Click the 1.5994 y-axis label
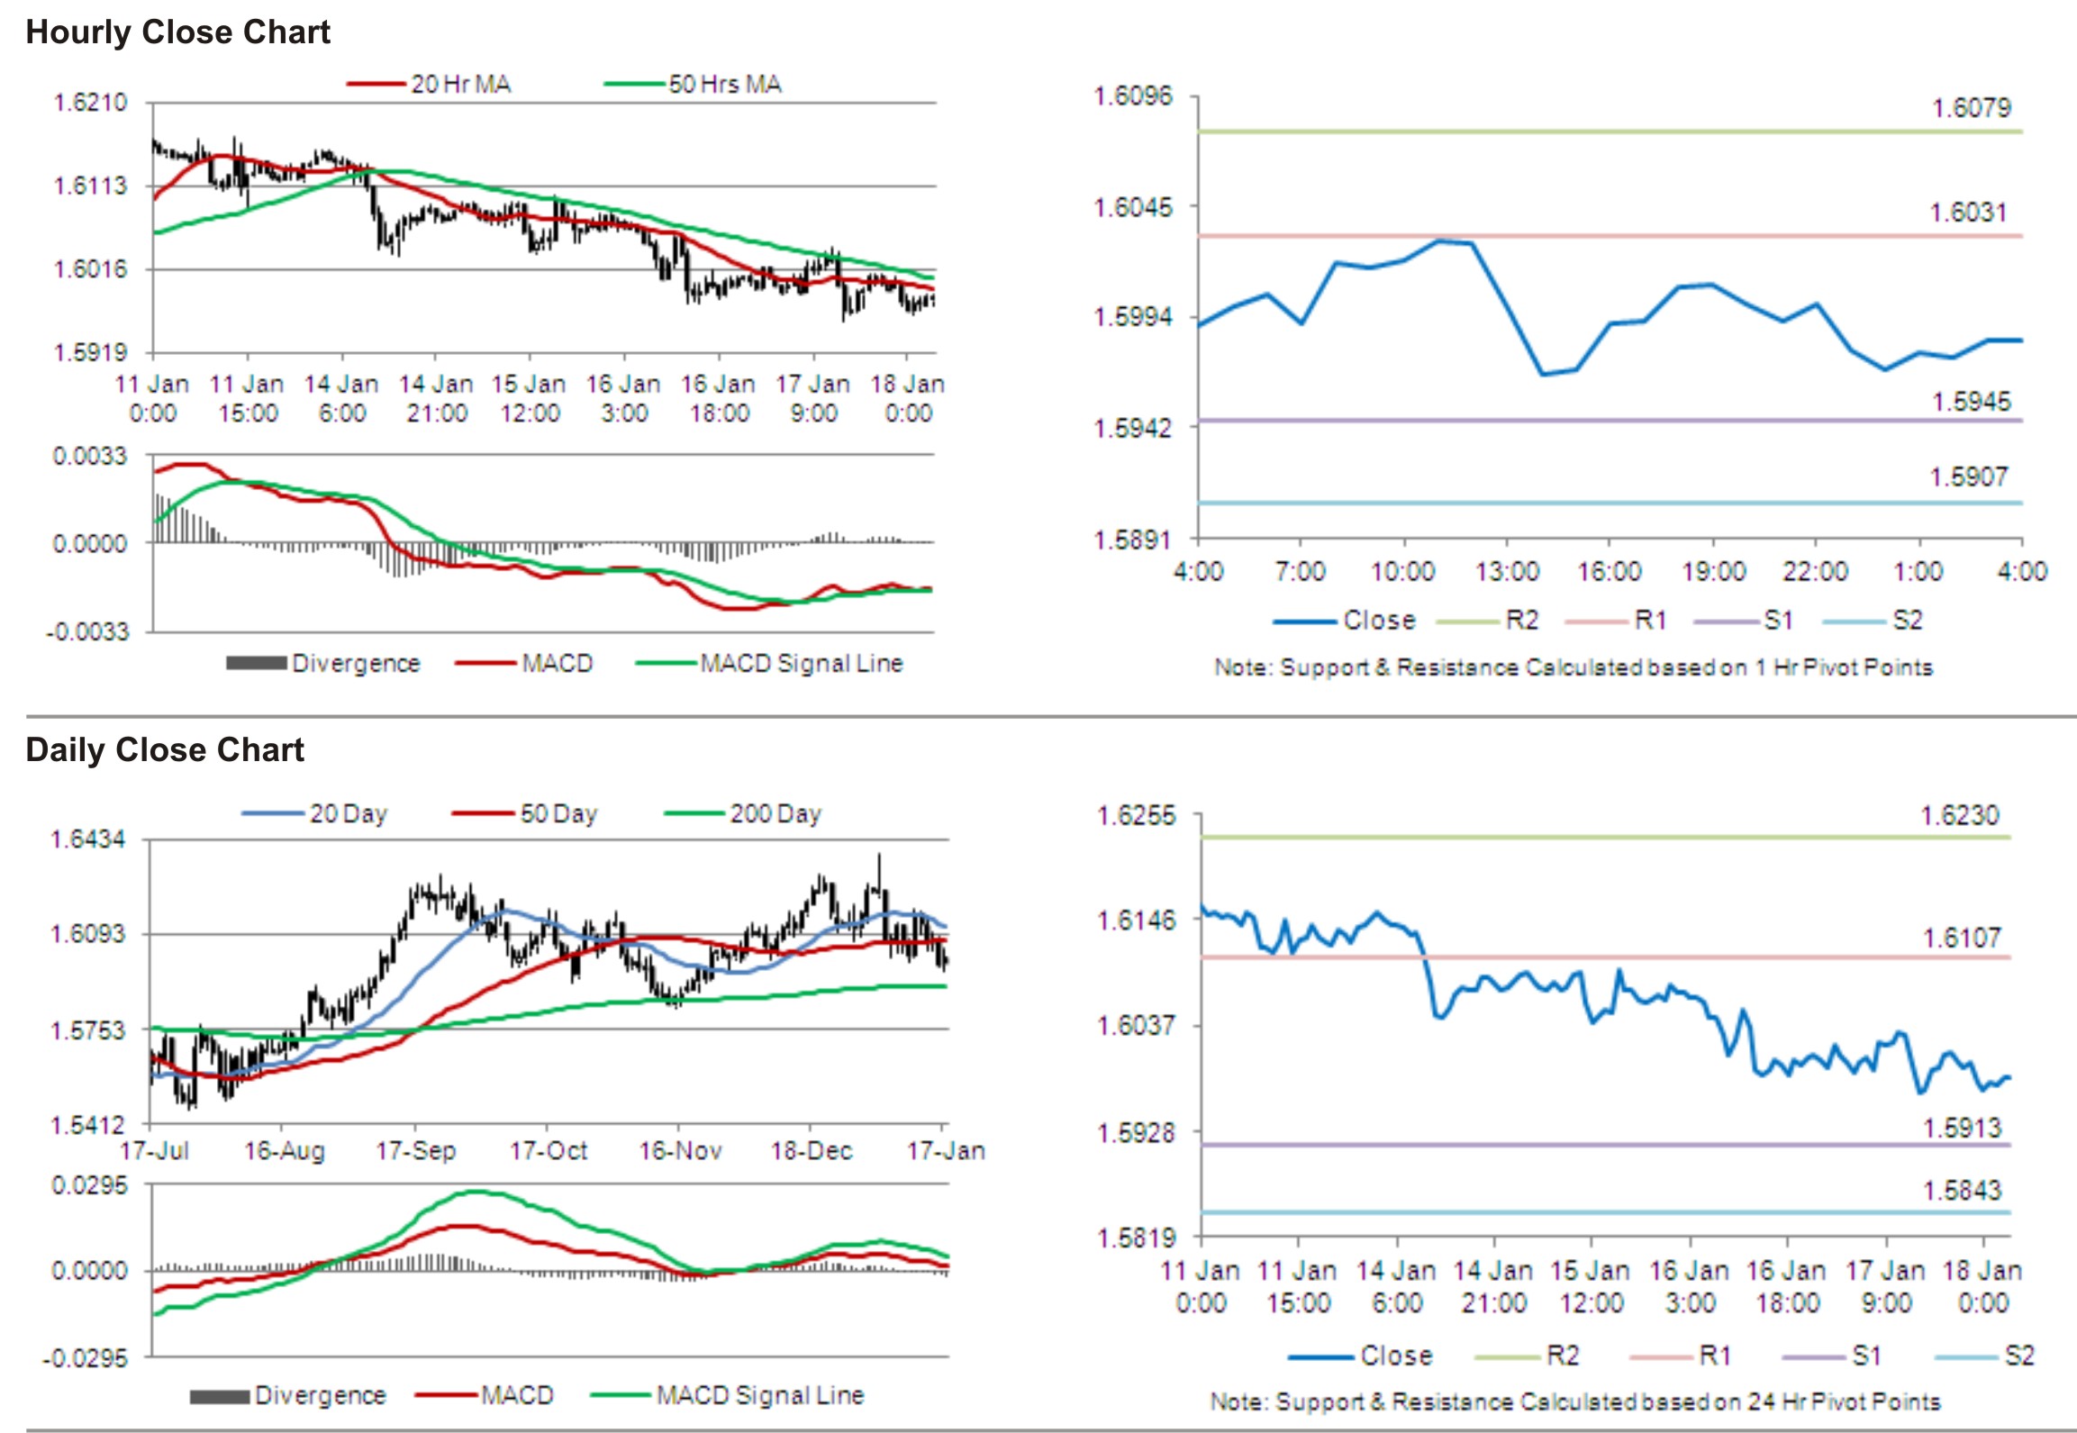 pos(1132,317)
